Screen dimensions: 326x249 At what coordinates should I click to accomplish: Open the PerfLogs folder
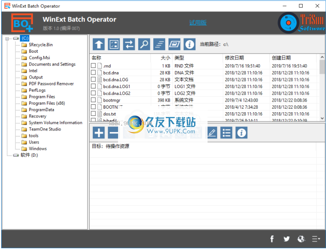(x=37, y=90)
